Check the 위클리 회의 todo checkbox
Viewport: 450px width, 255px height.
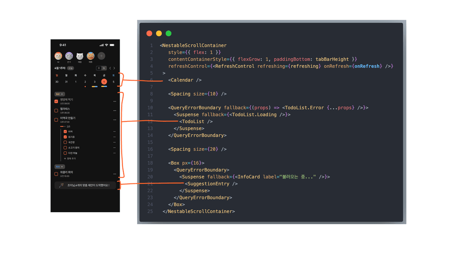coord(56,173)
